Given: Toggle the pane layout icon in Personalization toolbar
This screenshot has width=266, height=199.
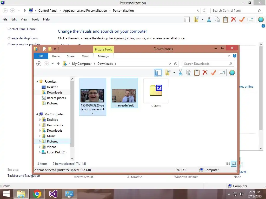Looking at the screenshot, I should coord(187,19).
